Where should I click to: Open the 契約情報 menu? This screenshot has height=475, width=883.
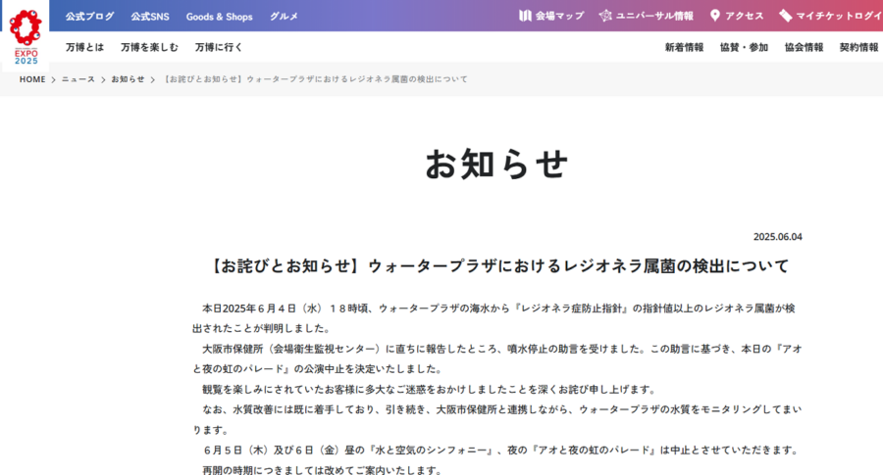[x=858, y=47]
